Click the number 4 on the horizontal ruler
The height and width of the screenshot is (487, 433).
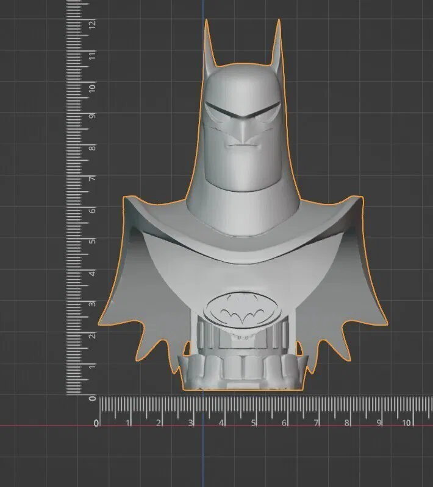point(221,423)
